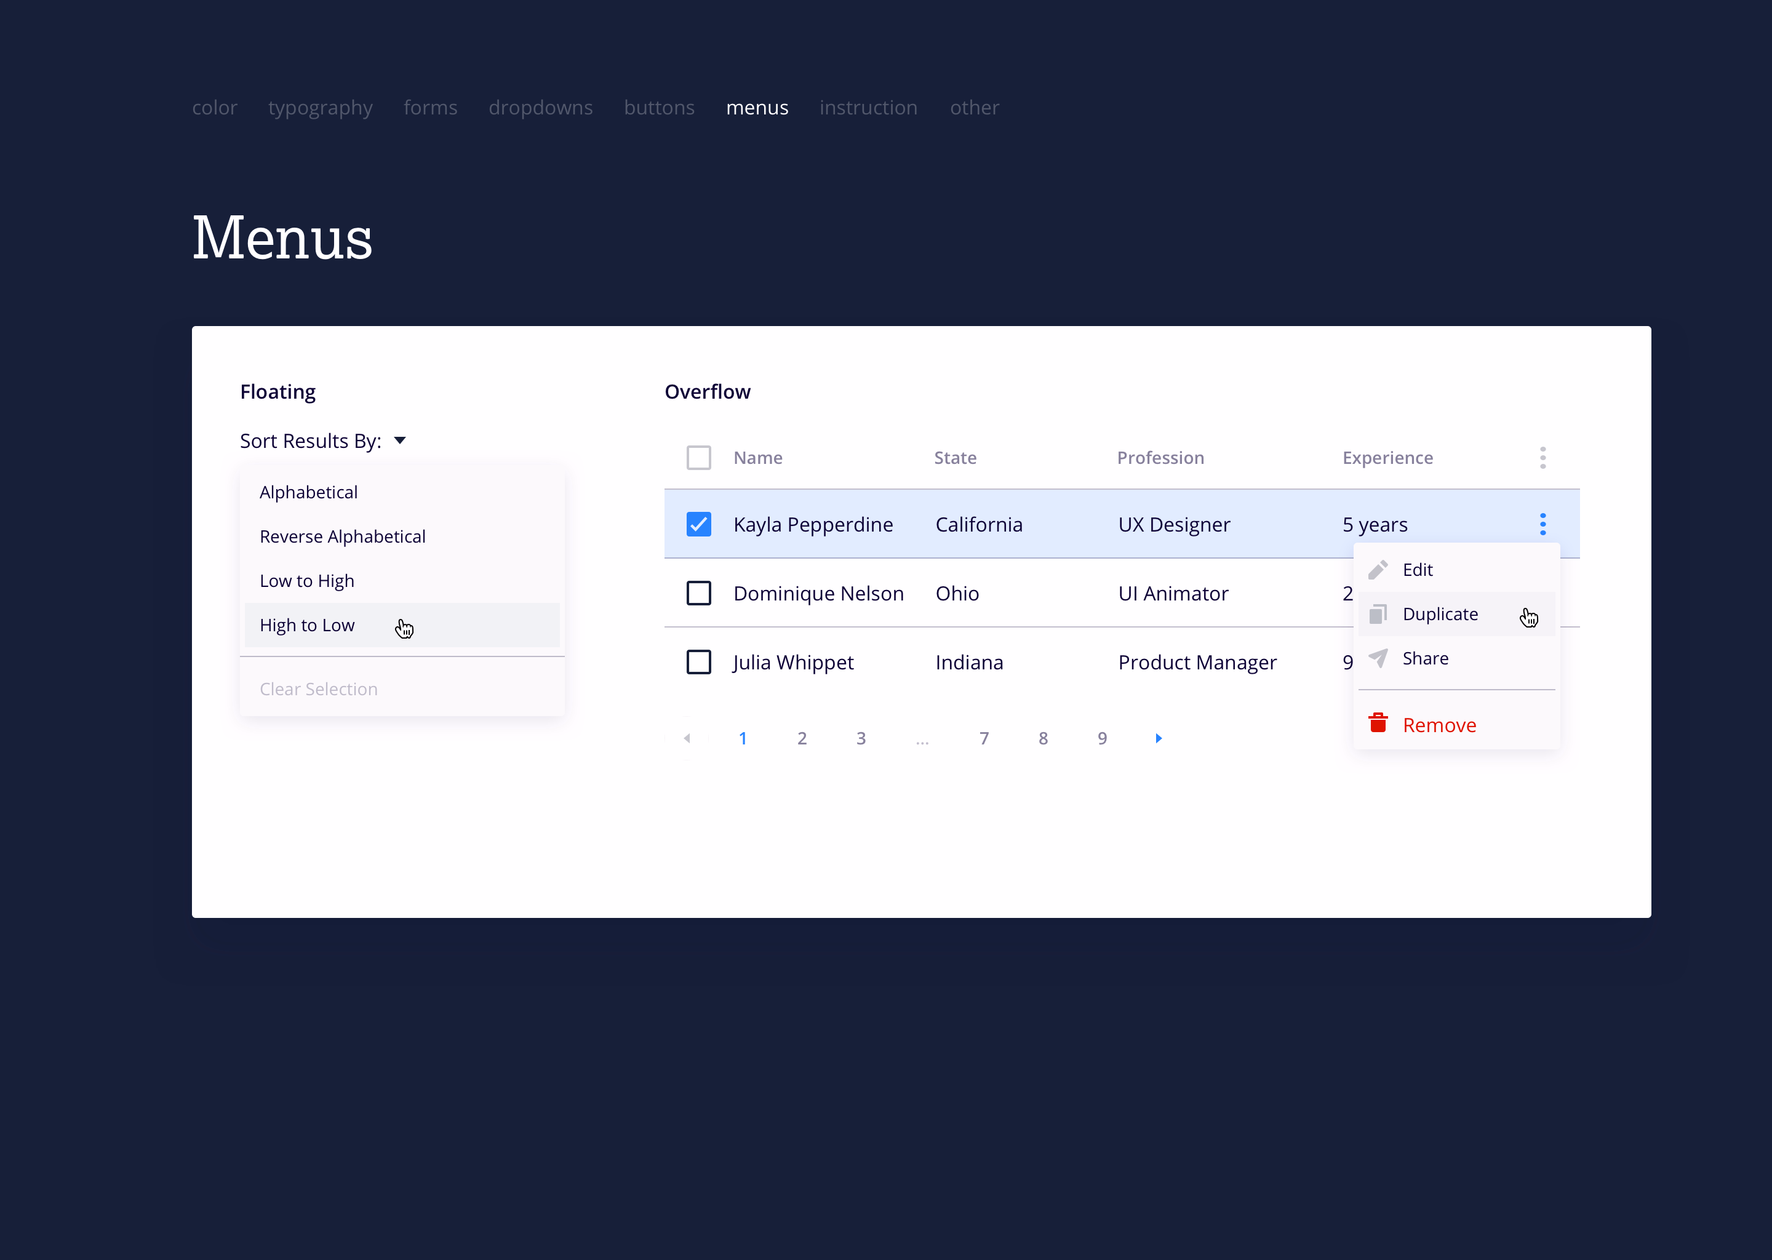This screenshot has width=1772, height=1260.
Task: Click the copy icon beside Duplicate
Action: [x=1379, y=613]
